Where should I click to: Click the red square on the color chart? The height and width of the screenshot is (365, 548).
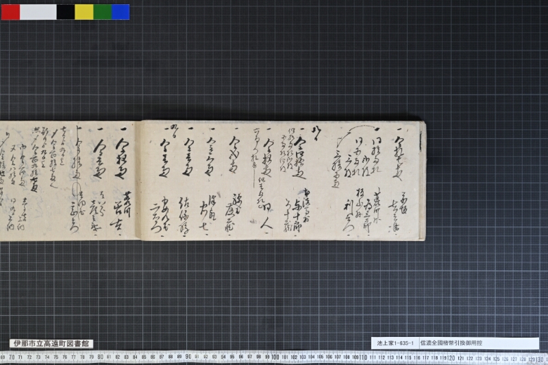pyautogui.click(x=10, y=12)
